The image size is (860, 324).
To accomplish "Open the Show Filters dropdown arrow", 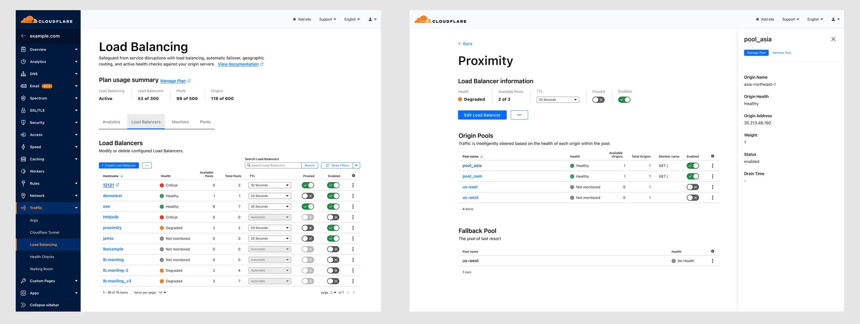I will pyautogui.click(x=357, y=166).
